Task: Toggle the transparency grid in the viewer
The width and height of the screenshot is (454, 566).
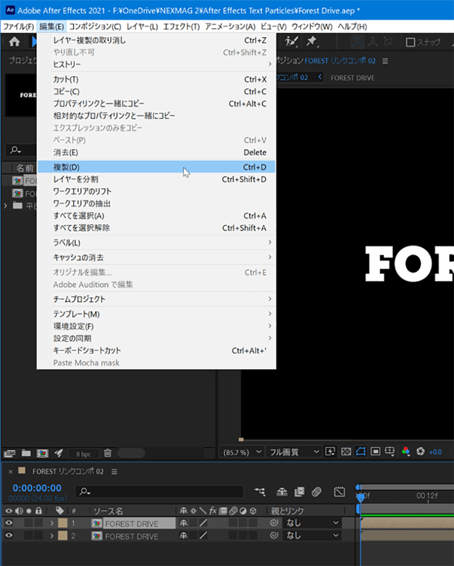Action: (346, 451)
